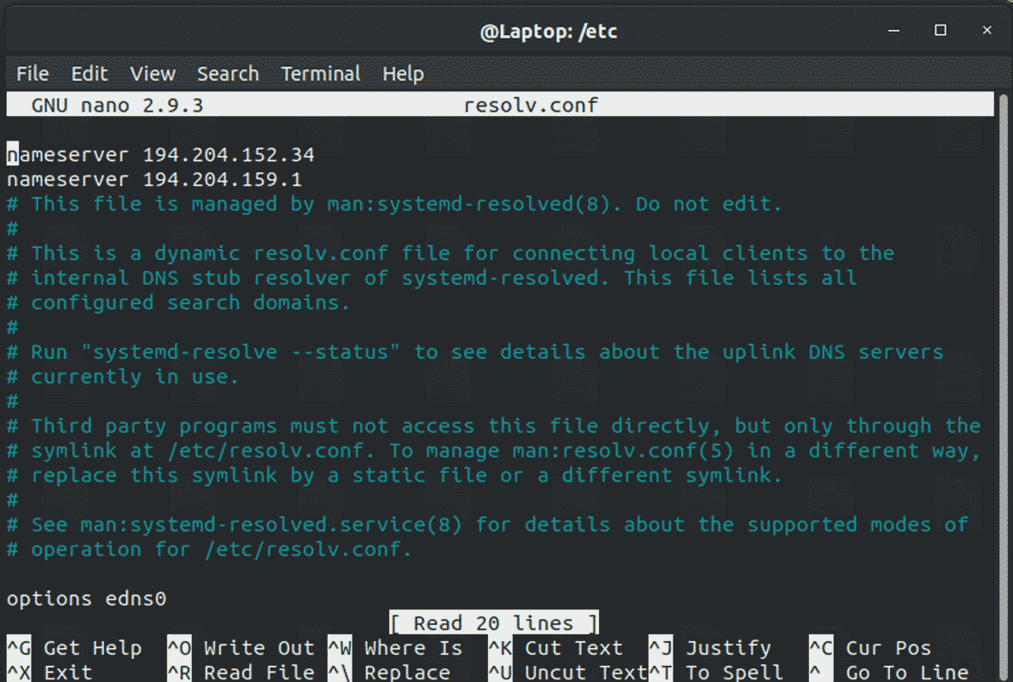Click the ^O Write Out shortcut label
The height and width of the screenshot is (682, 1013).
(x=241, y=648)
